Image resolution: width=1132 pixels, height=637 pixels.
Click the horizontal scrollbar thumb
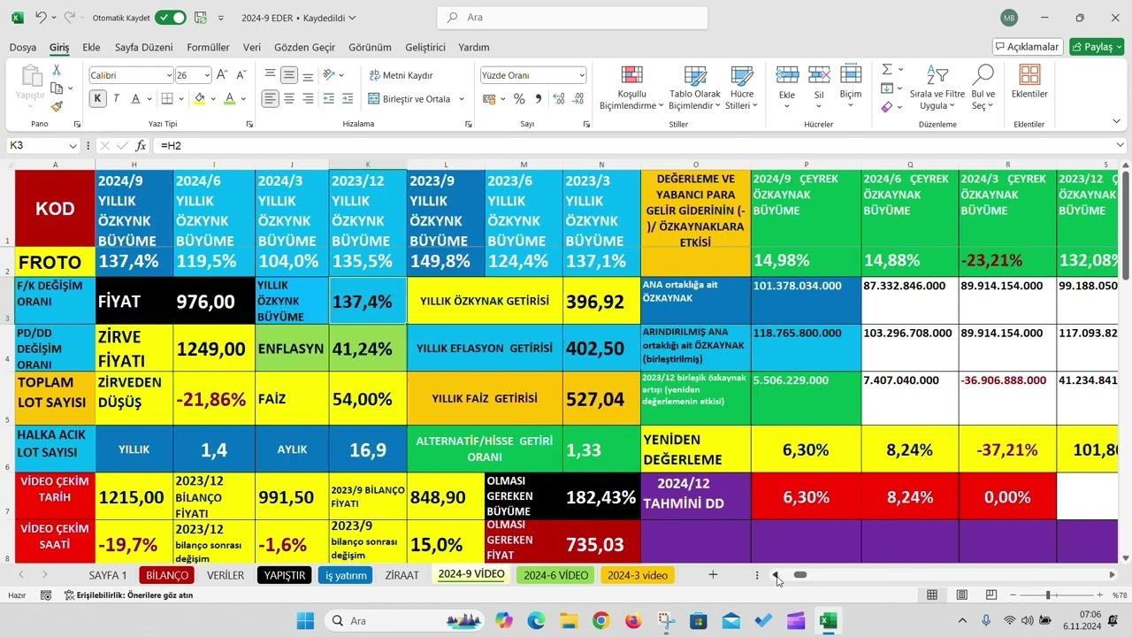coord(800,575)
